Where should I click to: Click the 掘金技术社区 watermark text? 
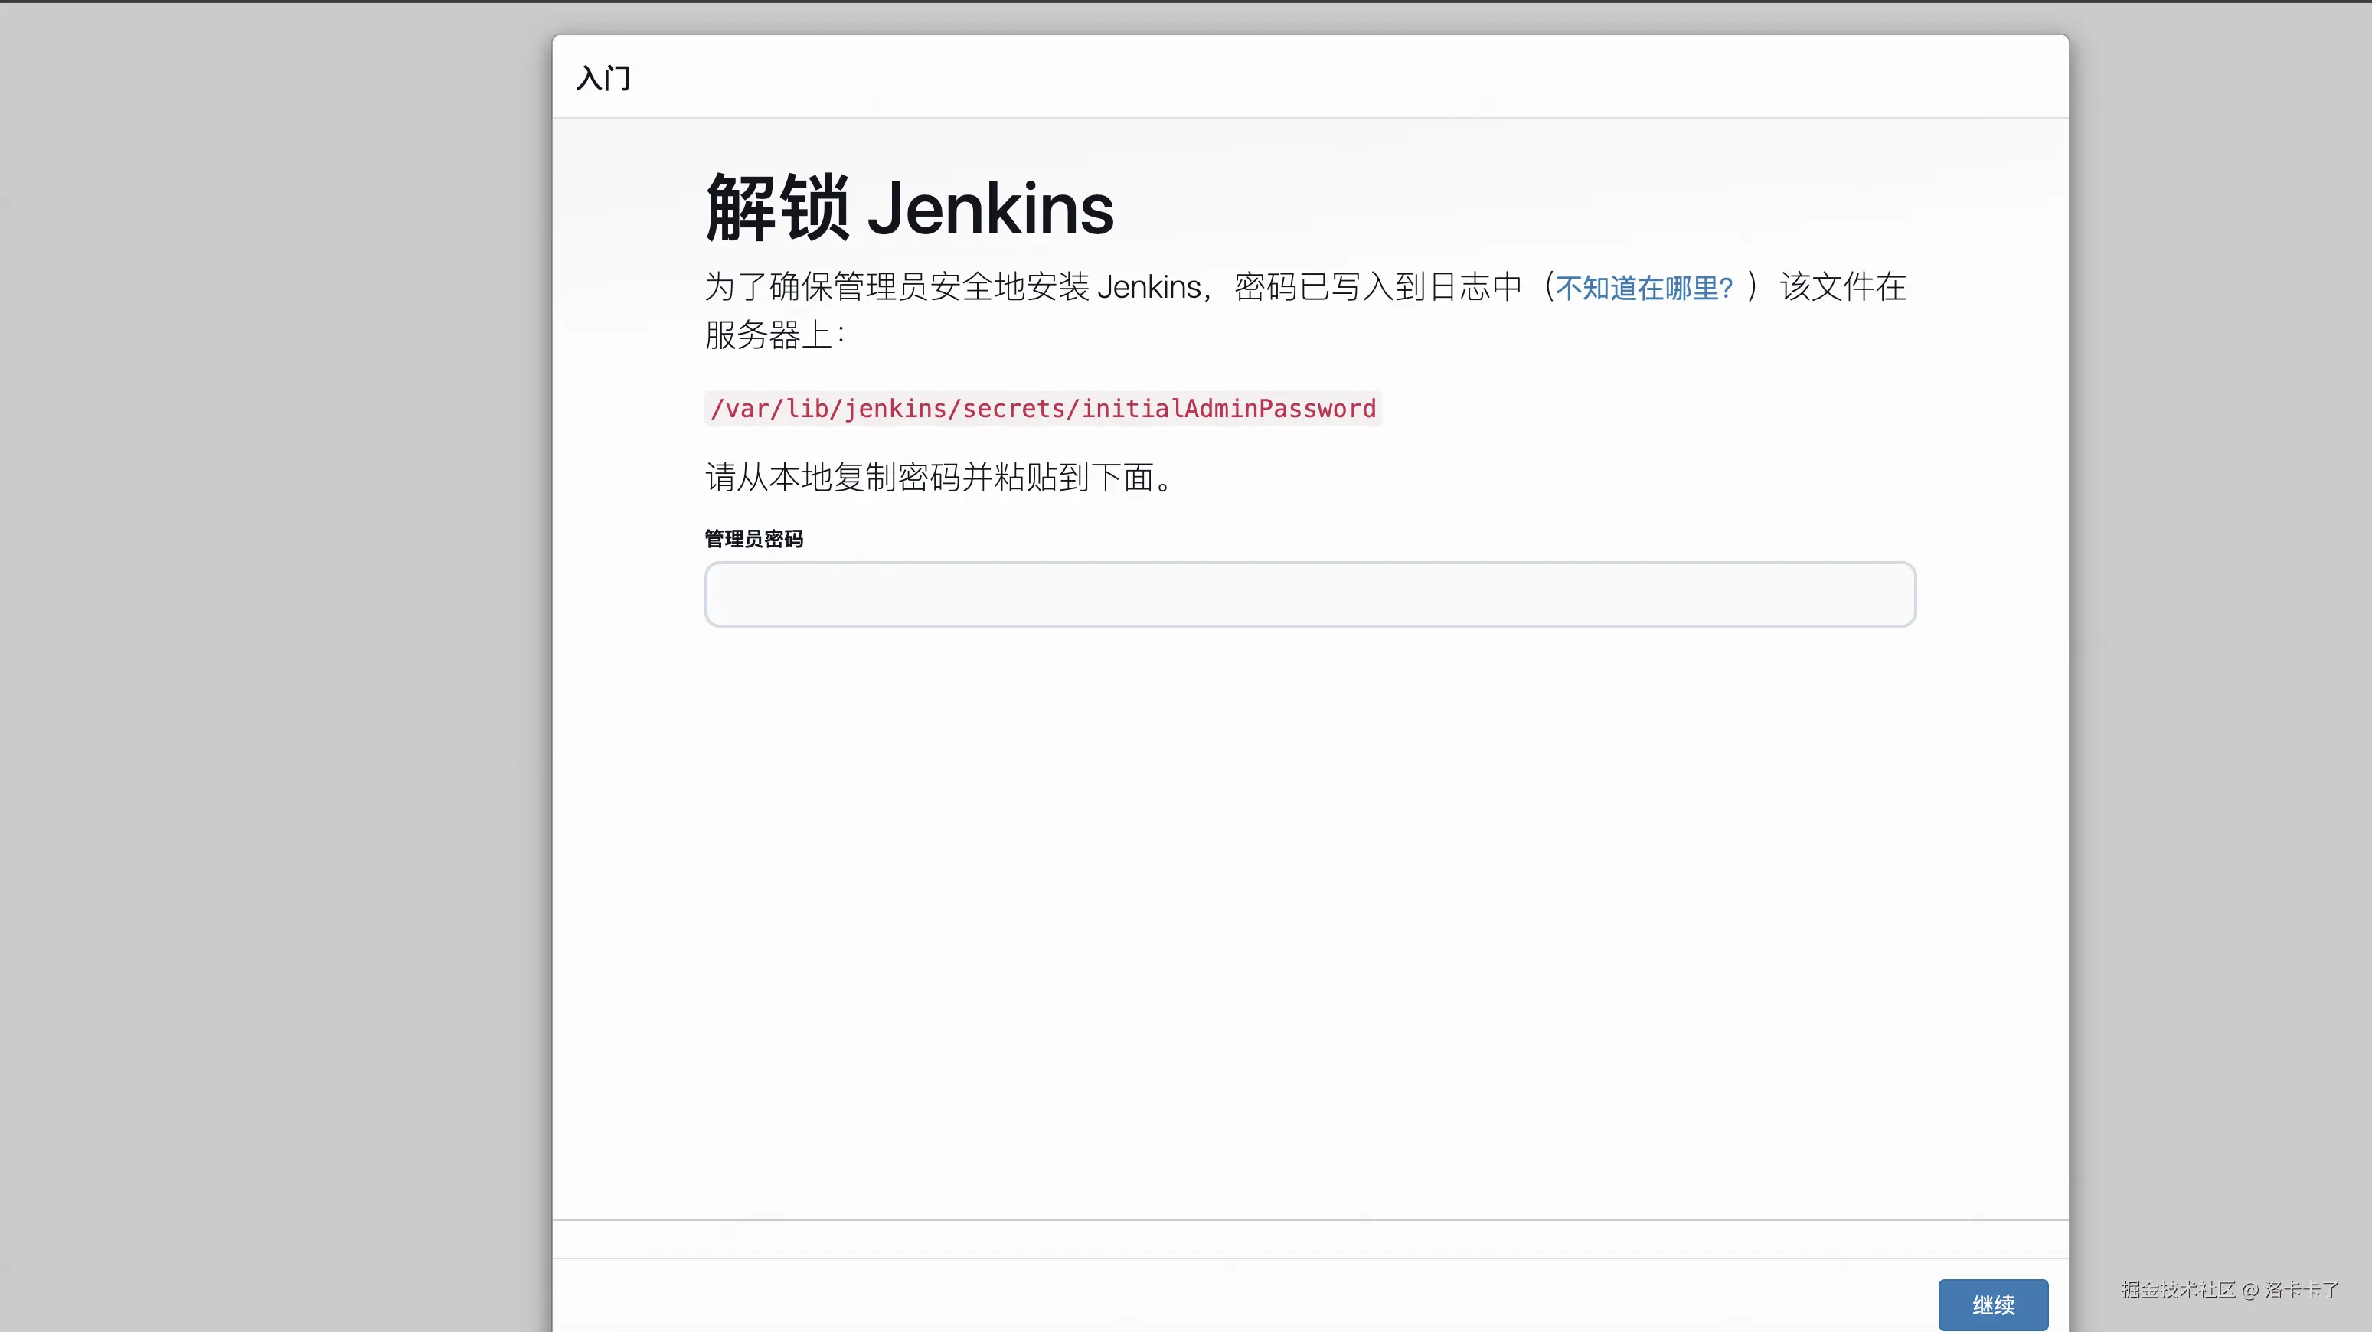(2178, 1290)
